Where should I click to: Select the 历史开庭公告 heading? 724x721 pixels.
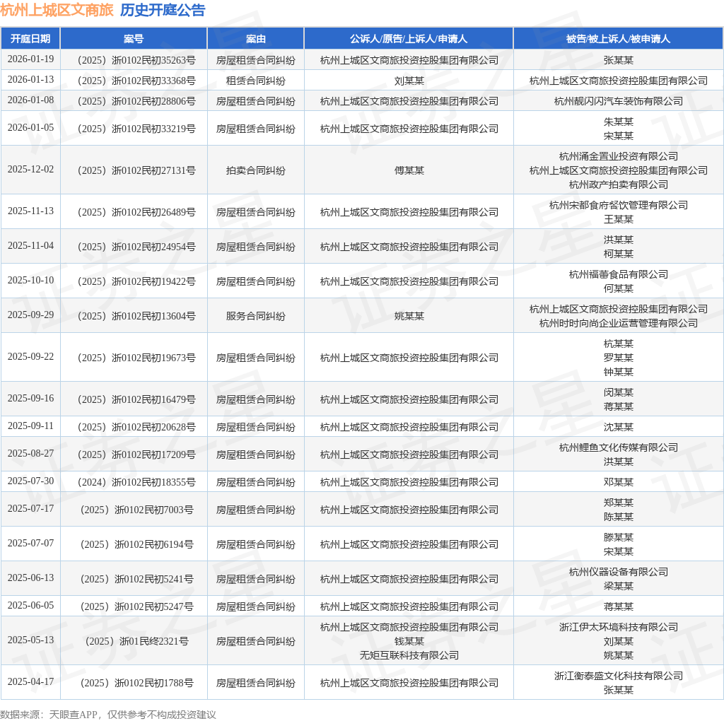(x=163, y=10)
